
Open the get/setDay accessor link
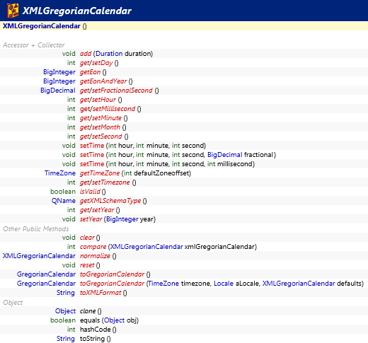[x=96, y=63]
